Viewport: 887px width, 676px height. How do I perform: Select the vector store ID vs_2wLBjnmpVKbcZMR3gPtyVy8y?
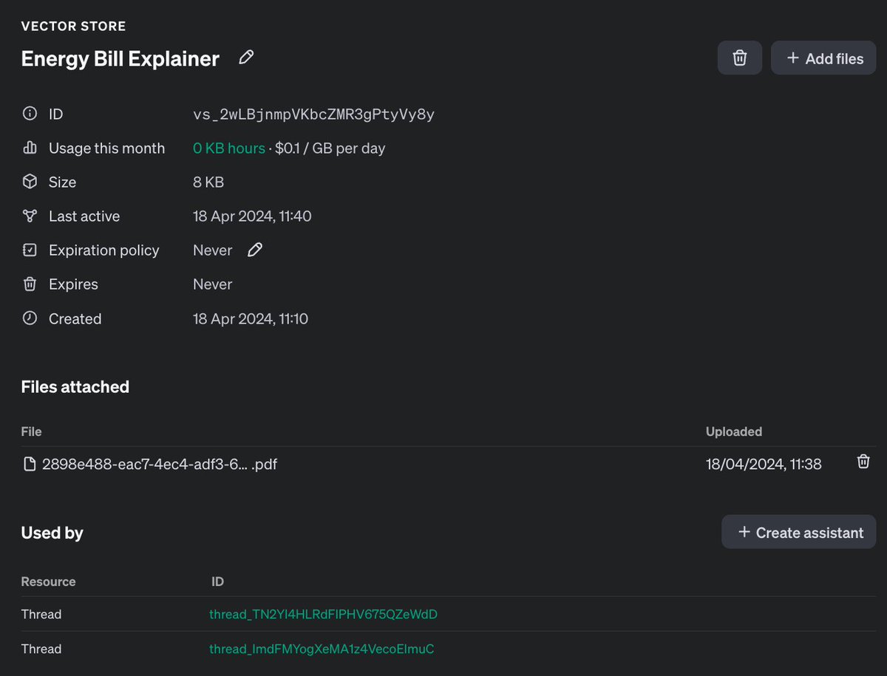(x=313, y=115)
